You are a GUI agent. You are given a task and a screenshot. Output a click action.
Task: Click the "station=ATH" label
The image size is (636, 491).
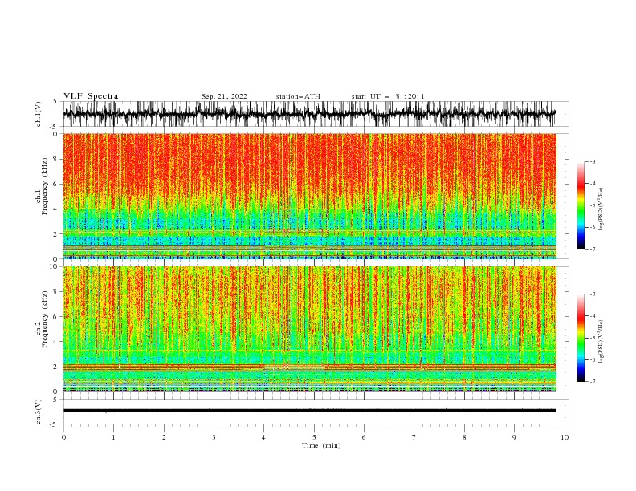pos(298,96)
